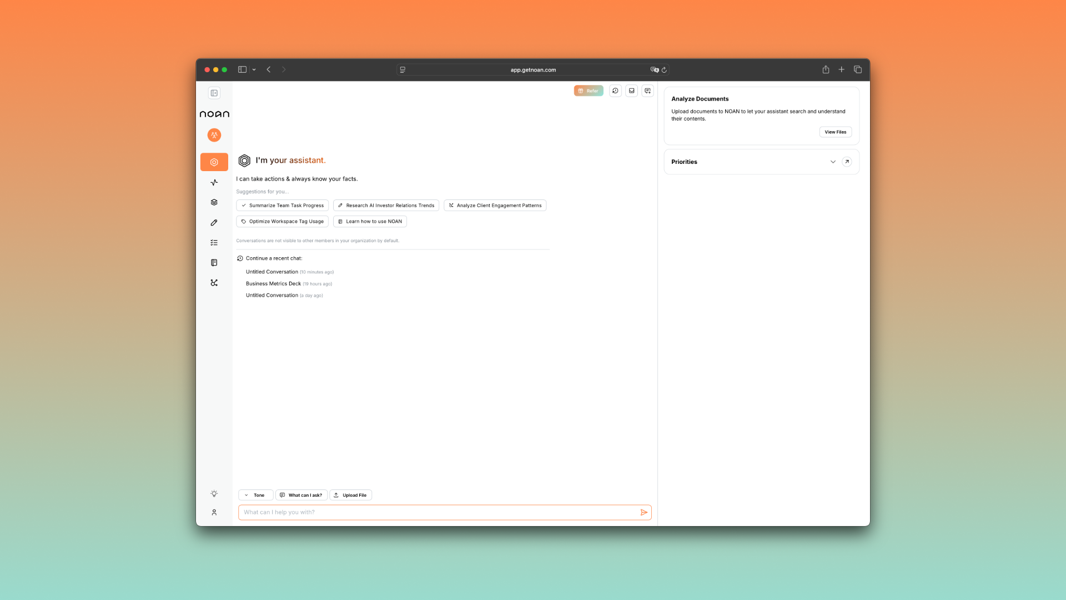Open the layers stack icon in sidebar
The height and width of the screenshot is (600, 1066).
click(214, 202)
